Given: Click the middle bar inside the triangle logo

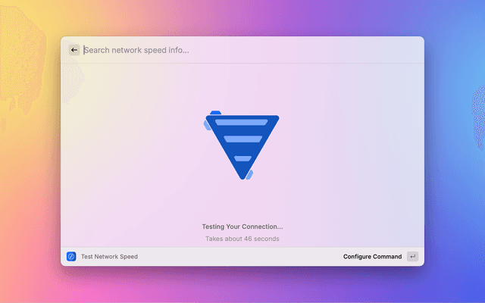Looking at the screenshot, I should click(x=242, y=139).
